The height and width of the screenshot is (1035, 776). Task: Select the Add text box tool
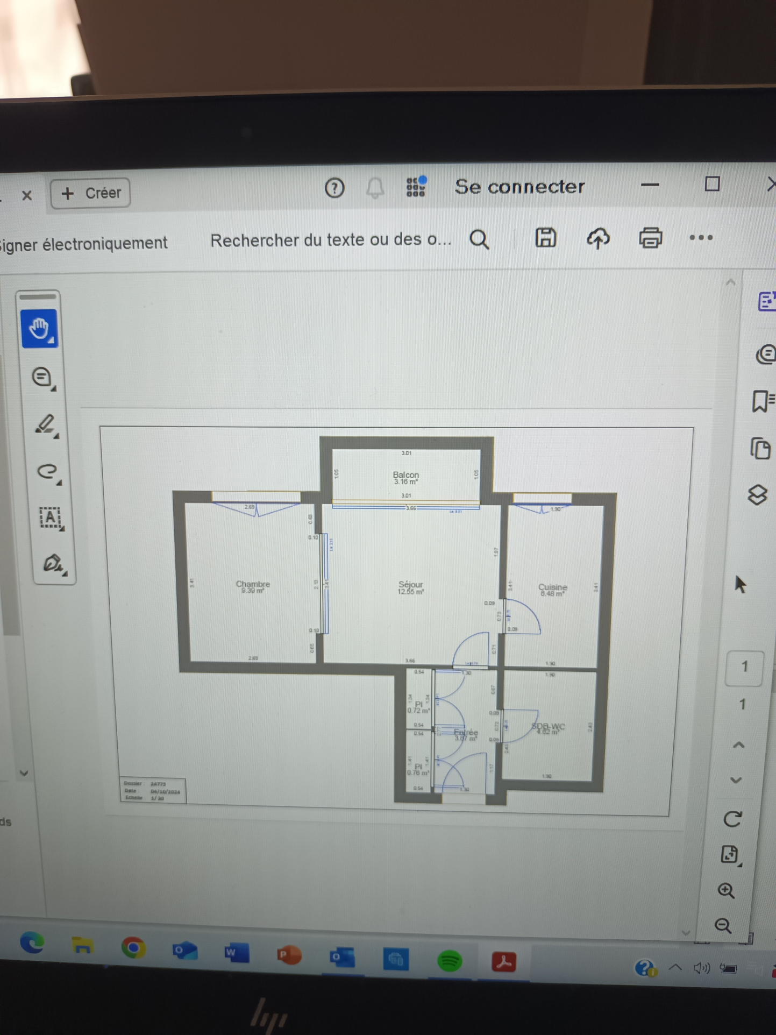click(x=52, y=518)
